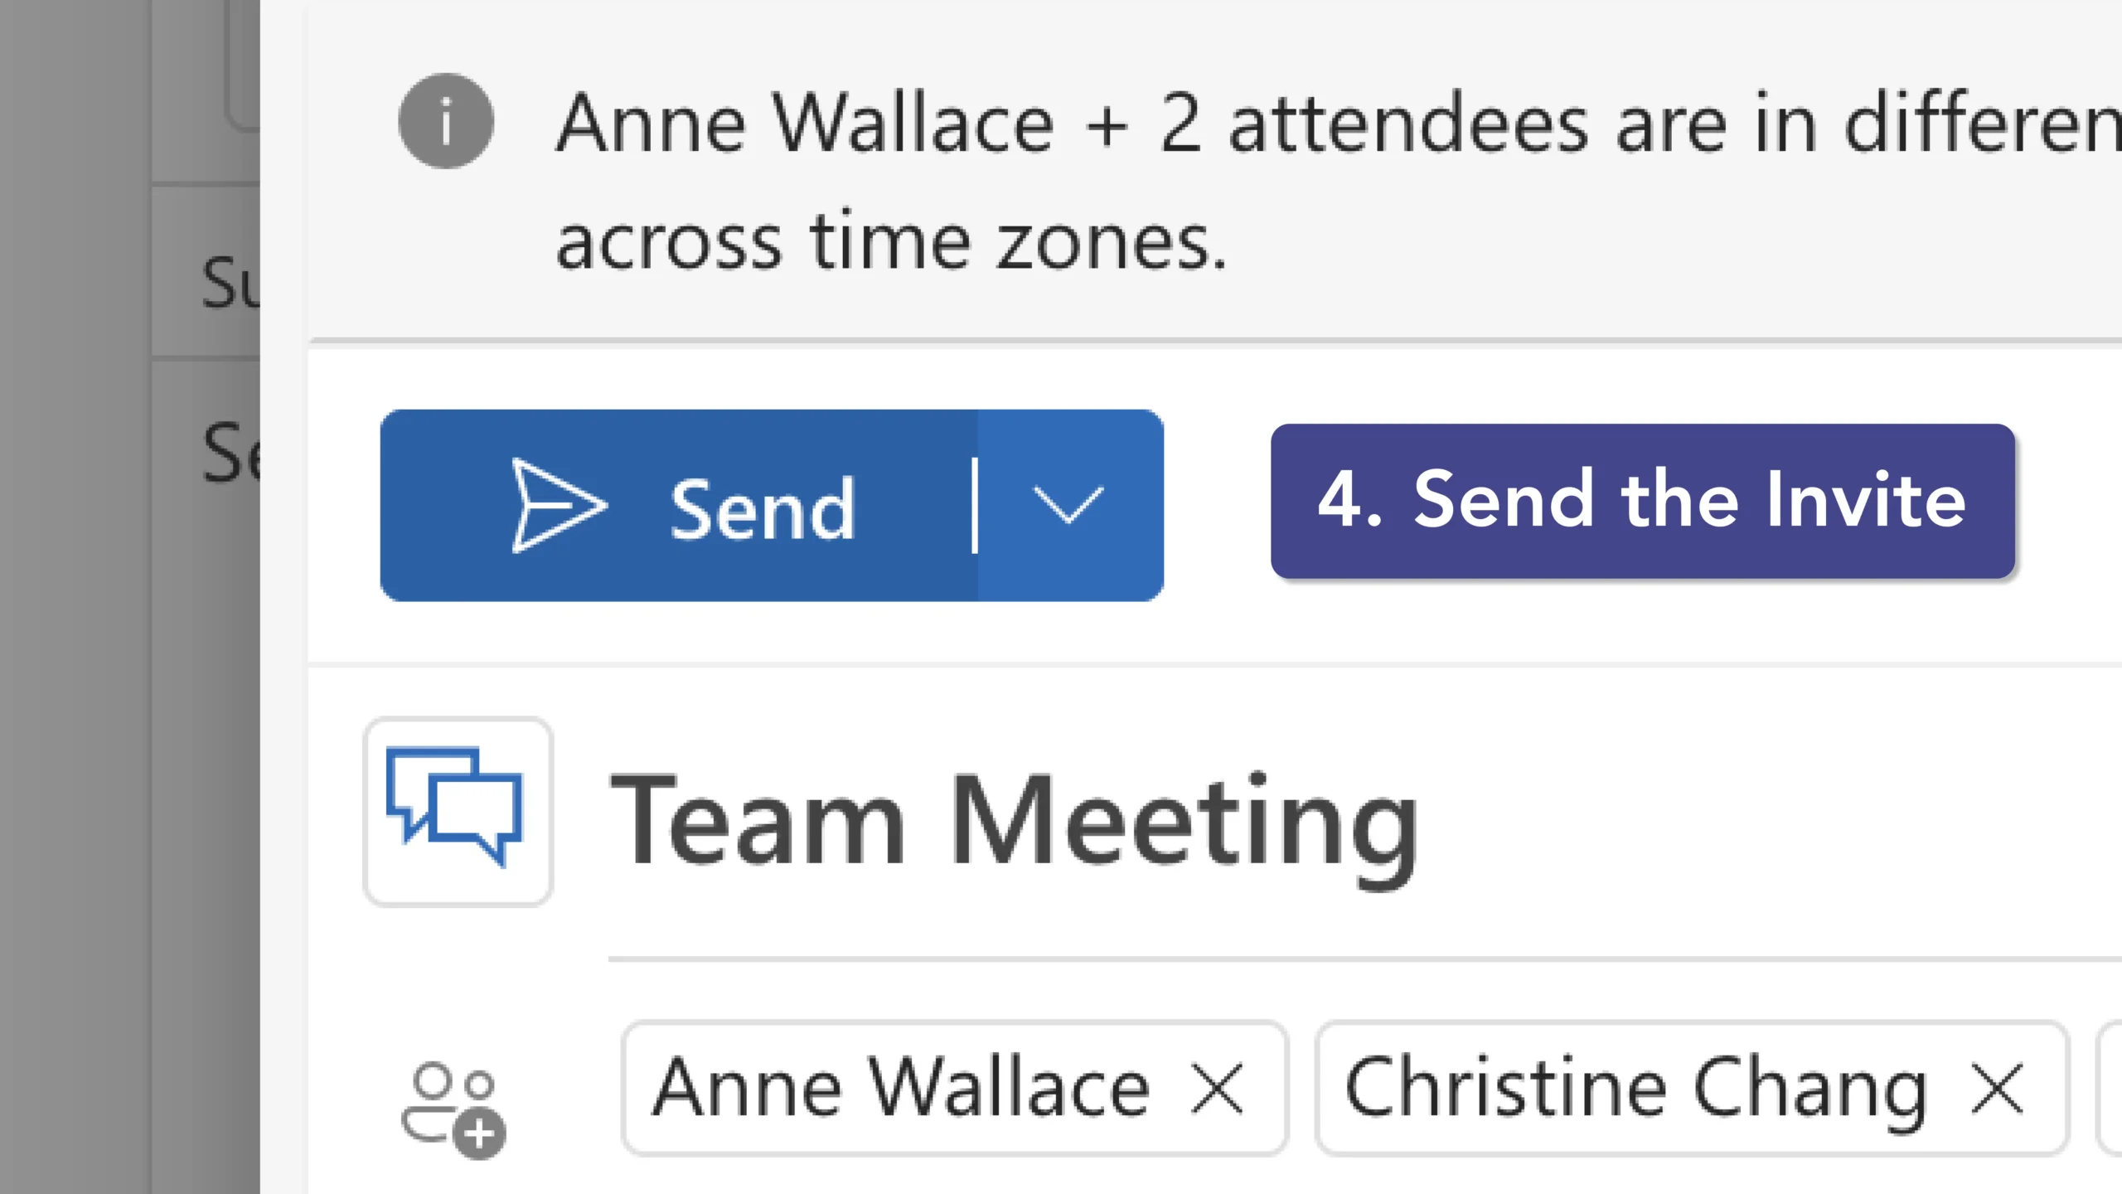2122x1194 pixels.
Task: Remove Christine Chang using the X icon
Action: click(1997, 1089)
